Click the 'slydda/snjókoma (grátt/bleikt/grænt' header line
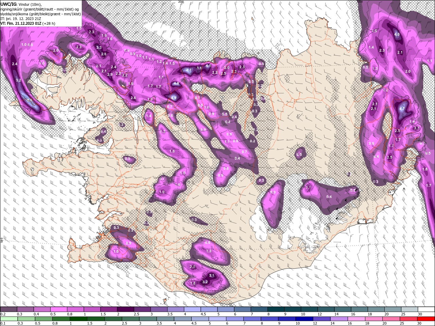 click(40, 14)
